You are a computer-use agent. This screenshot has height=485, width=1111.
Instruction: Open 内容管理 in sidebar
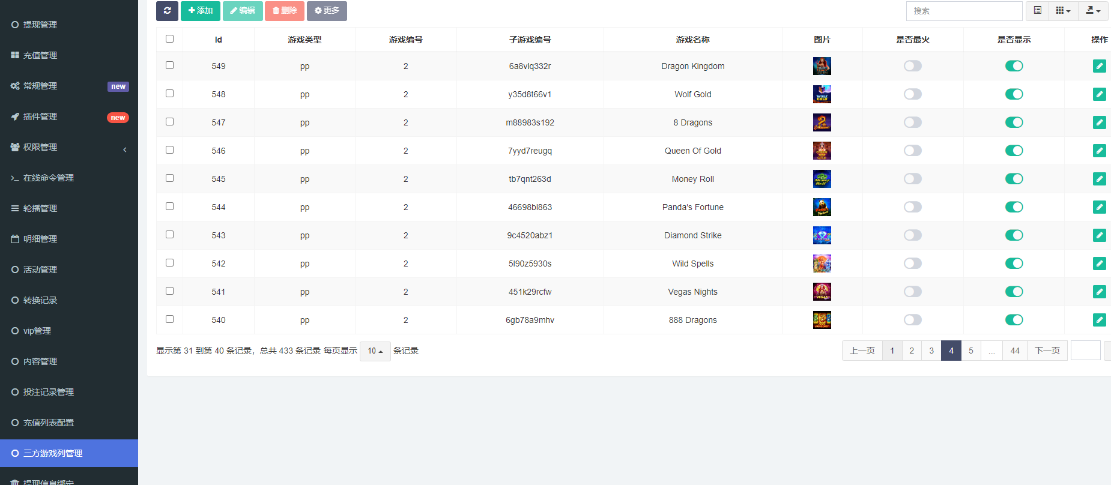coord(69,361)
